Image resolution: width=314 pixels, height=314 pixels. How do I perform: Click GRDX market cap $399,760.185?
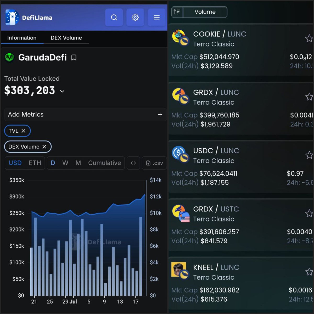click(x=219, y=115)
